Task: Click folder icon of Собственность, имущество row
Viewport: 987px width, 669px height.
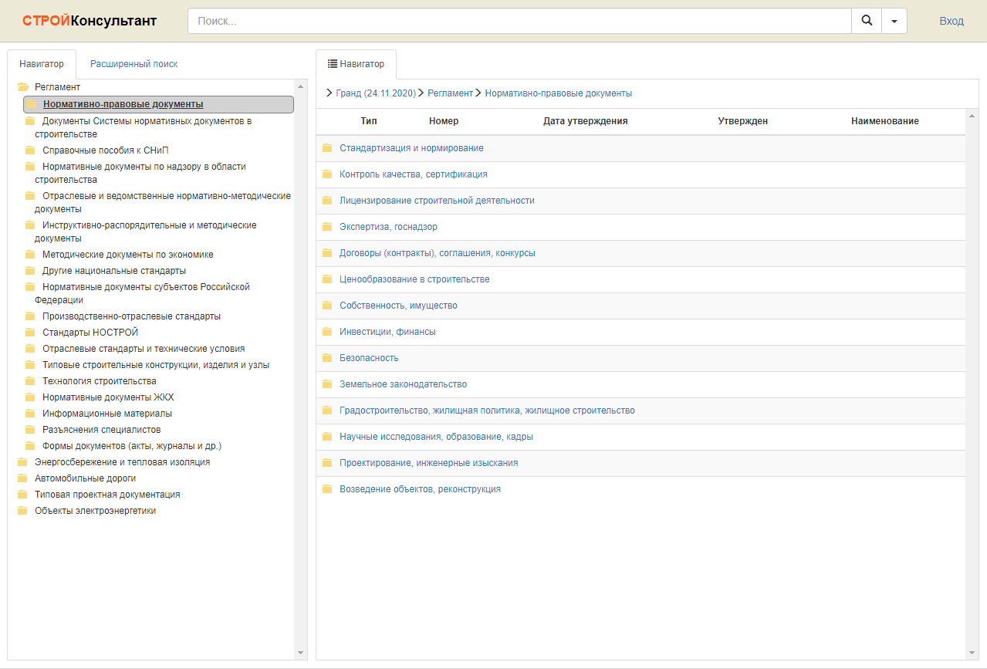Action: (x=327, y=306)
